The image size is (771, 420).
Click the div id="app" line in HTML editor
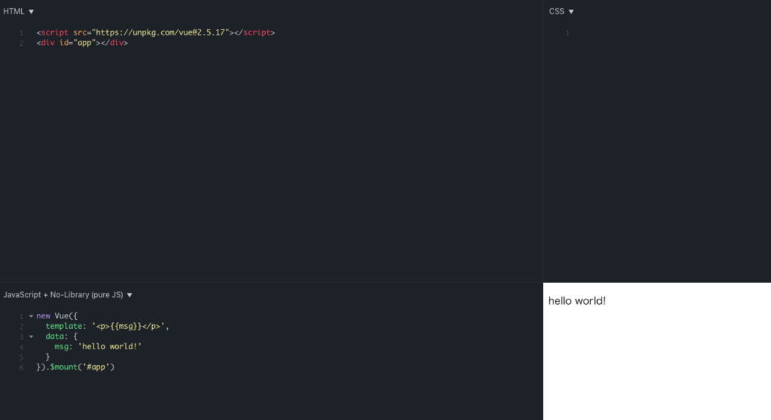[82, 43]
